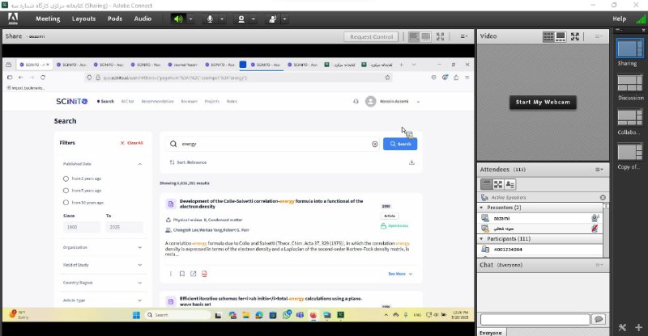Connect the microphone icon in toolbar

coord(210,19)
